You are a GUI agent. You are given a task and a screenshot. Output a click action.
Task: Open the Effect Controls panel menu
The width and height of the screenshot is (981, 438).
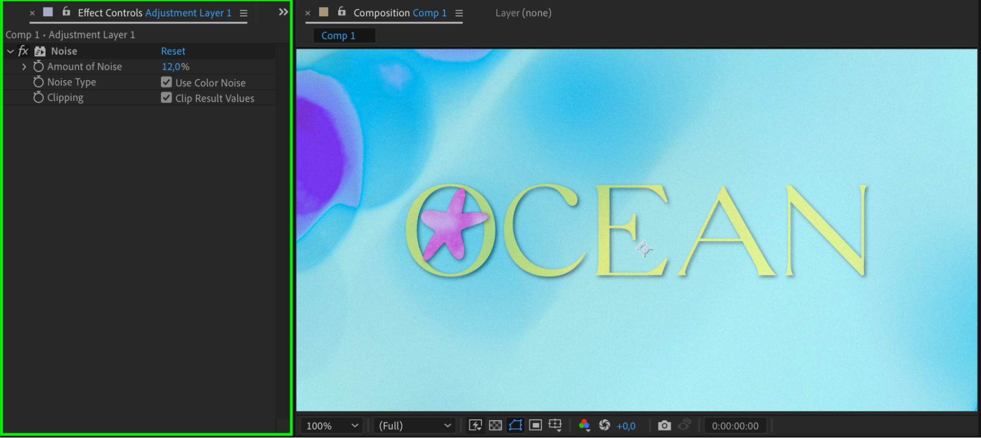pos(243,13)
